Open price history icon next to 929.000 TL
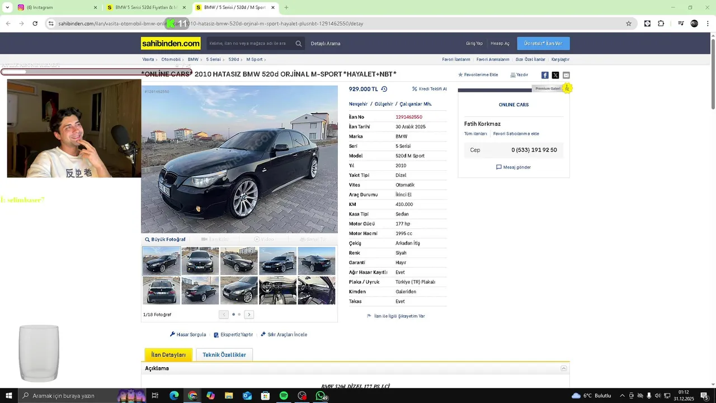 click(x=384, y=89)
